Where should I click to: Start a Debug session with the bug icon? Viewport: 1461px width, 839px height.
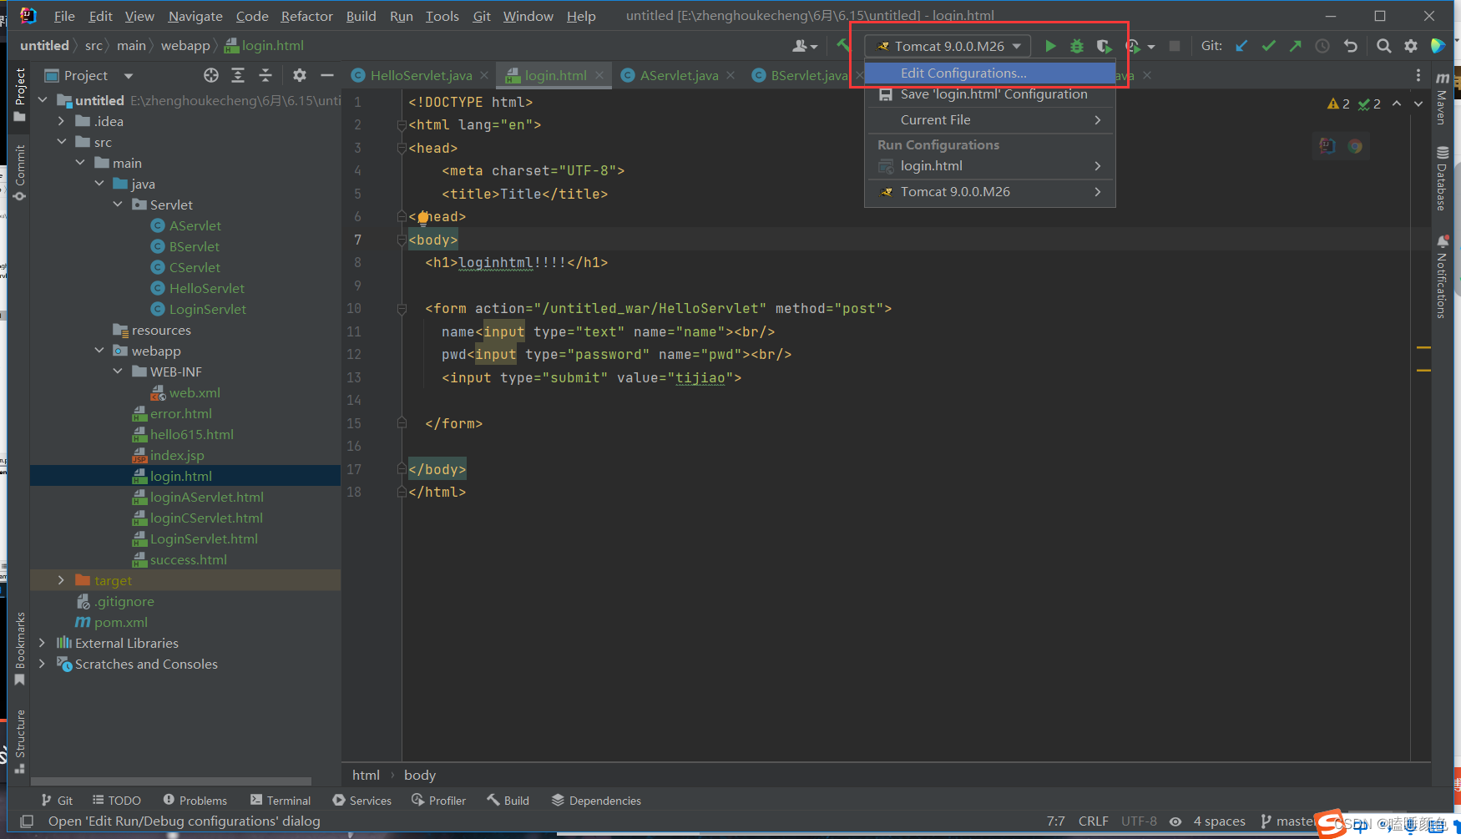(x=1077, y=46)
